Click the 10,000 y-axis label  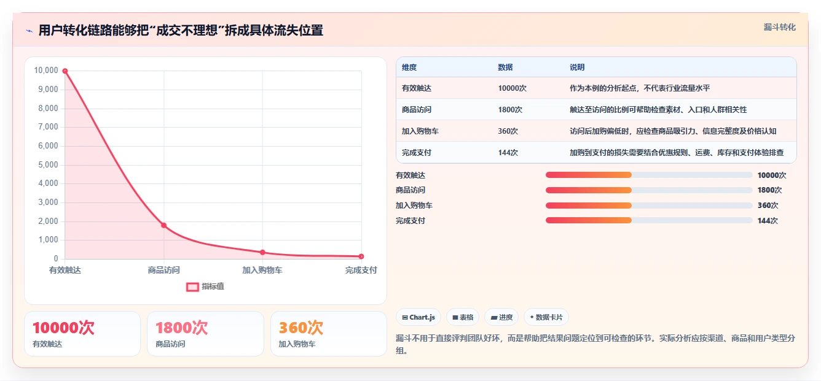pos(46,71)
